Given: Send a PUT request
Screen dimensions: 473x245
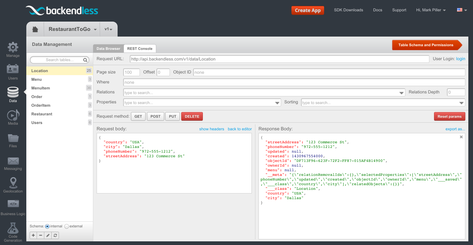Looking at the screenshot, I should pos(173,116).
